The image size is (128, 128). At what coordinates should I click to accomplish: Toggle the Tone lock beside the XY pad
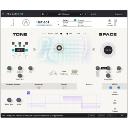coord(34,49)
